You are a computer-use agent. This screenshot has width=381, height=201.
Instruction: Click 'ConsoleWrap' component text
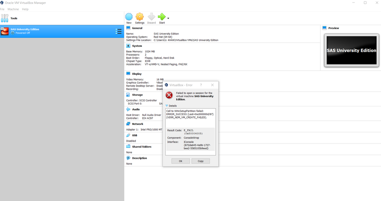pyautogui.click(x=191, y=138)
